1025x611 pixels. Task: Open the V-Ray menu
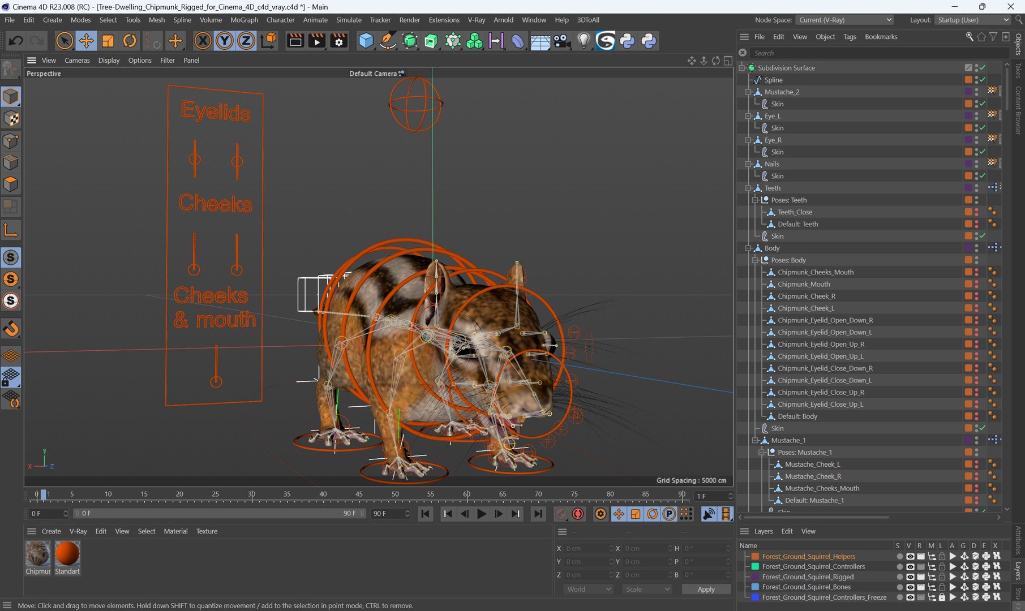coord(477,20)
